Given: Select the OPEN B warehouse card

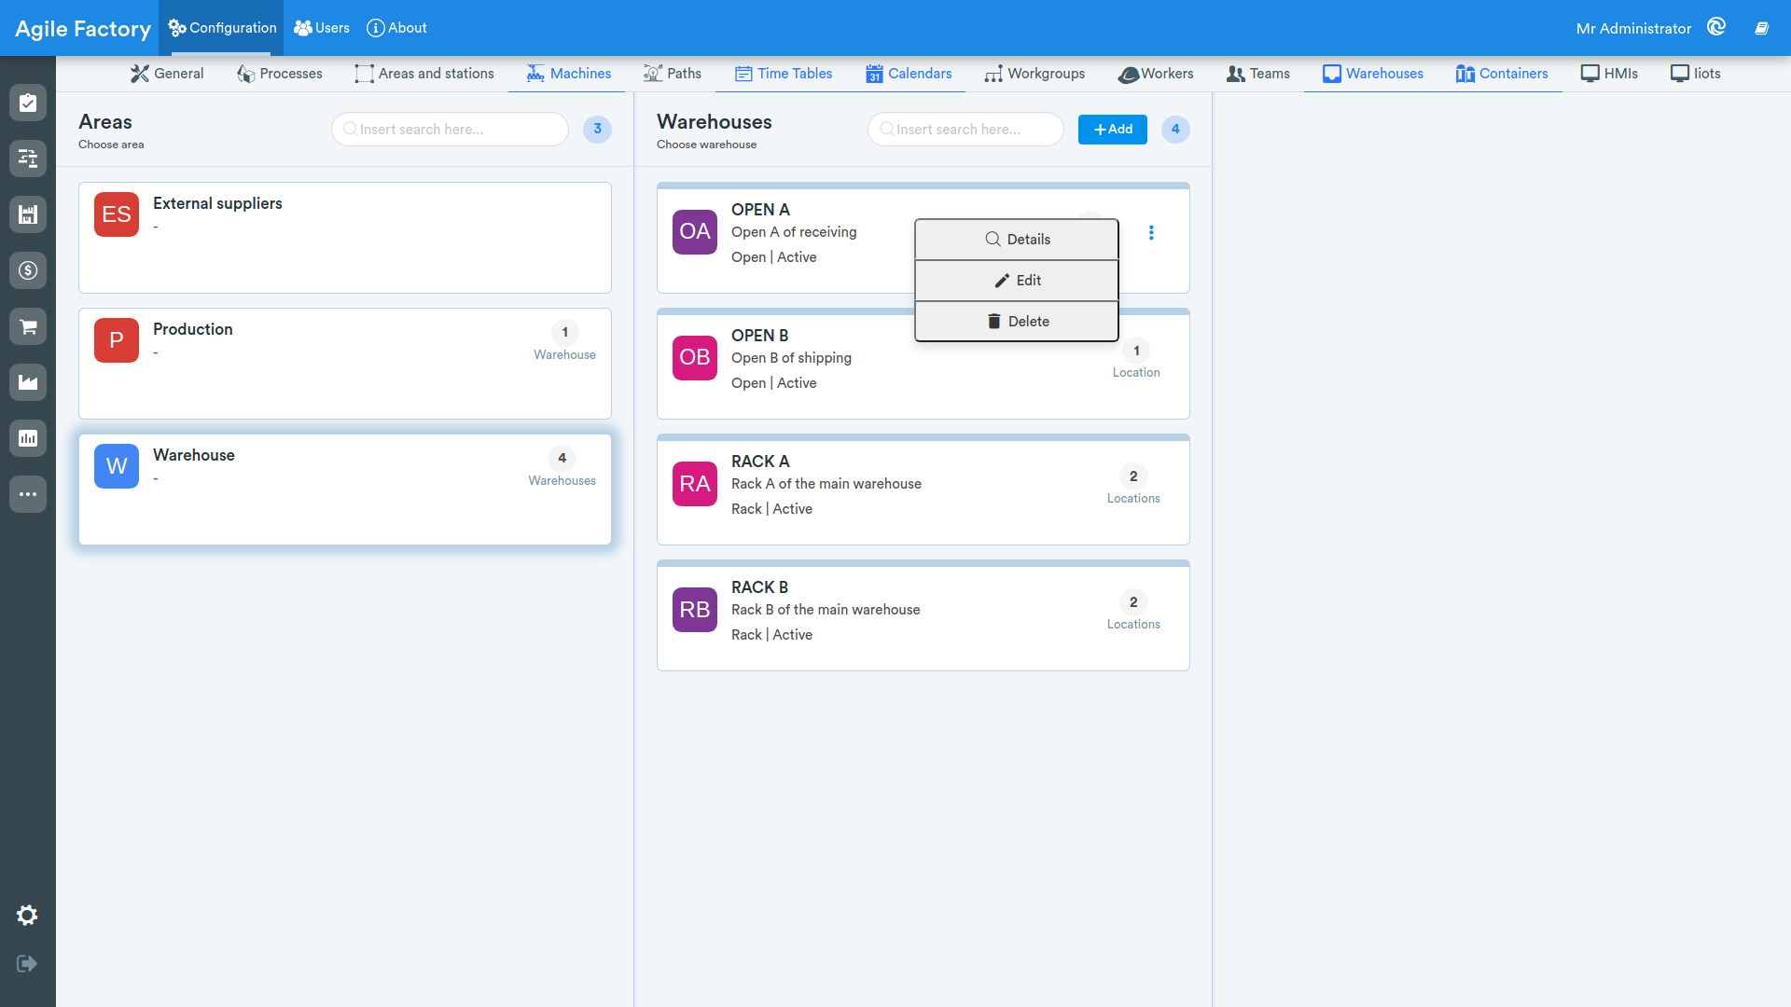Looking at the screenshot, I should pos(923,365).
